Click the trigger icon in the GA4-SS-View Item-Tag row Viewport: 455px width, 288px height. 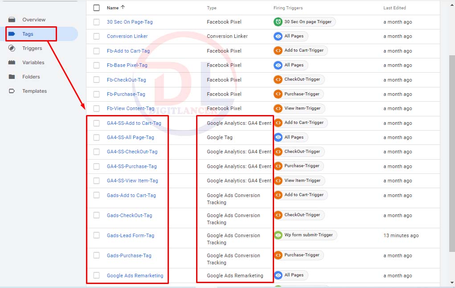278,181
